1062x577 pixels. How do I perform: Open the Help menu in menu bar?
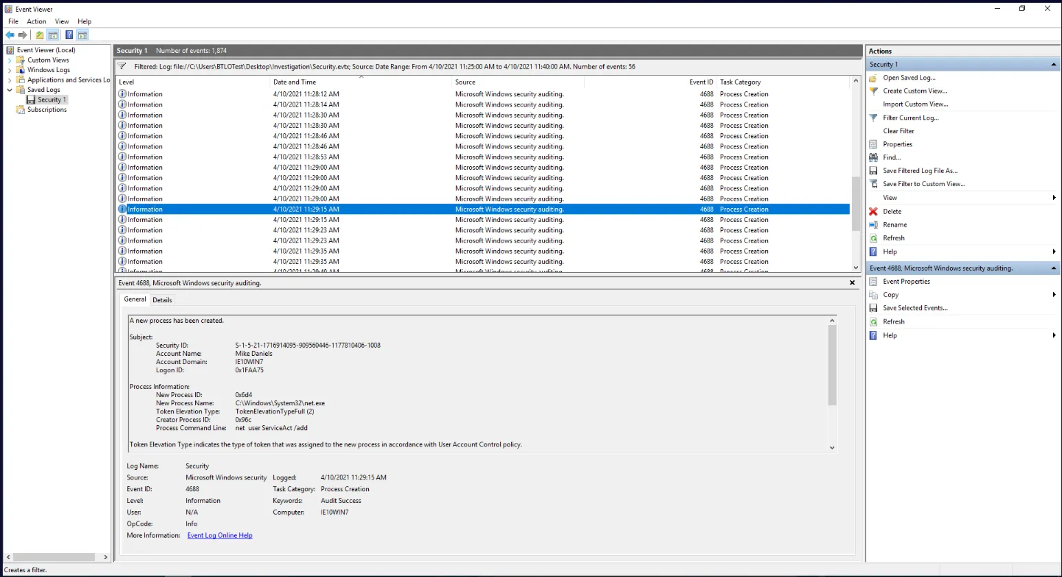[84, 22]
